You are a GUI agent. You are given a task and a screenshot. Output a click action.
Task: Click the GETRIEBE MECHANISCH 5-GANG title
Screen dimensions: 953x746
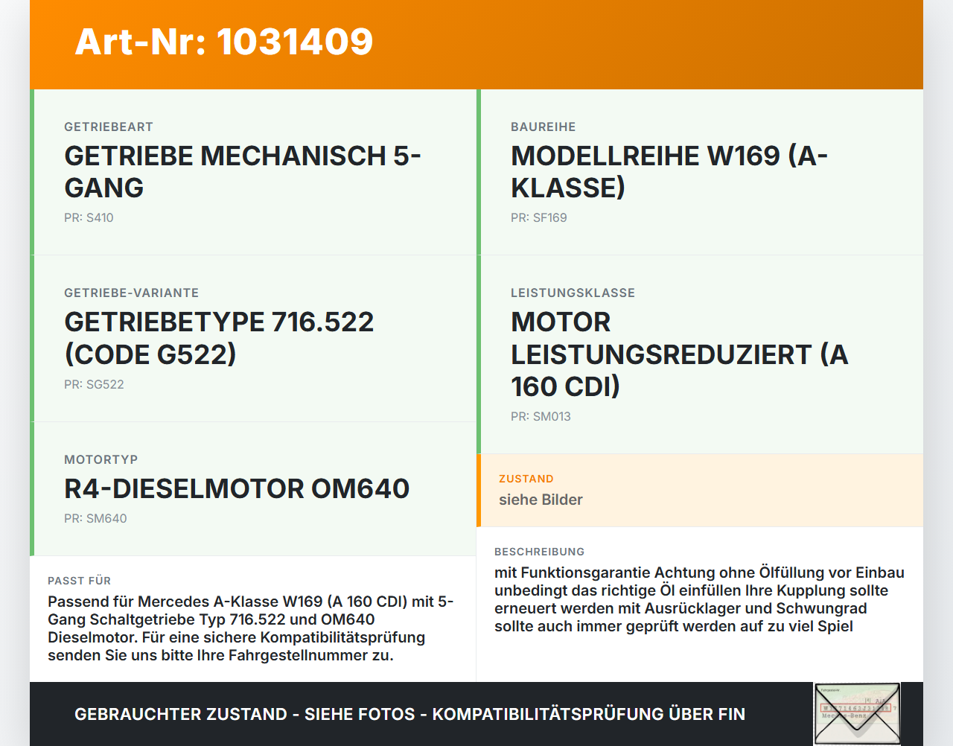[243, 171]
